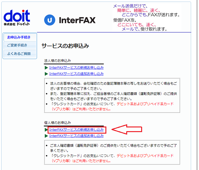199x170 pixels.
Task: Click green arrow beside corporate 追加お申し込み
Action: click(x=46, y=74)
